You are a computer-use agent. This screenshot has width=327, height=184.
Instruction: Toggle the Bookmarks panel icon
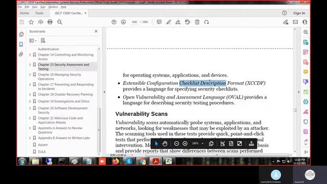tap(21, 44)
